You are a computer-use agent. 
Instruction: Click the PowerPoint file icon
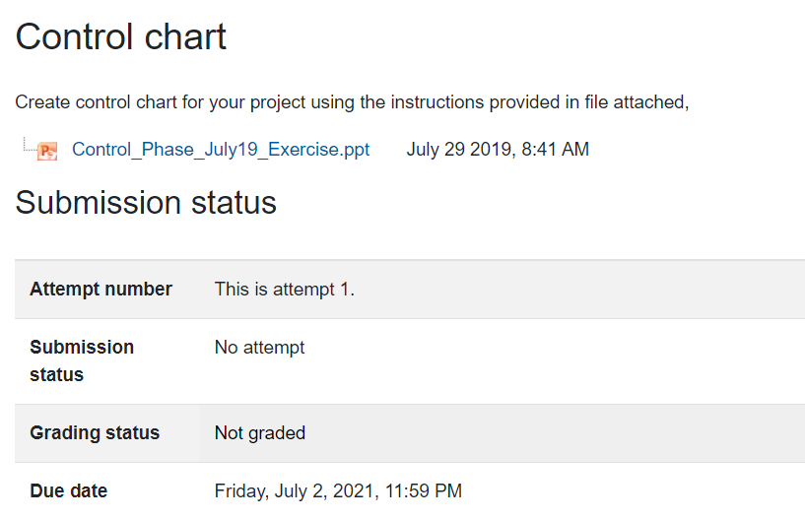click(x=47, y=151)
